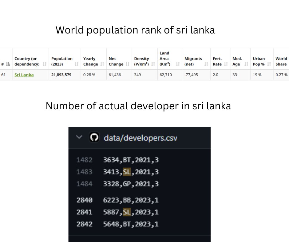
Task: Click the Population (2023) sort icon
Action: pyautogui.click(x=76, y=64)
